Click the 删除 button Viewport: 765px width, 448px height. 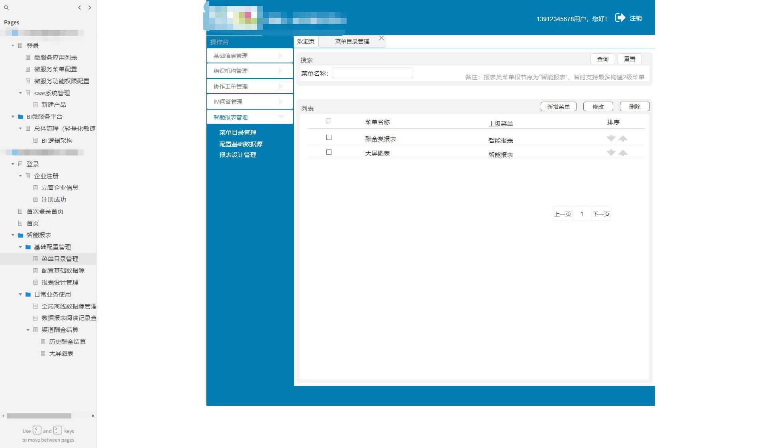click(635, 107)
